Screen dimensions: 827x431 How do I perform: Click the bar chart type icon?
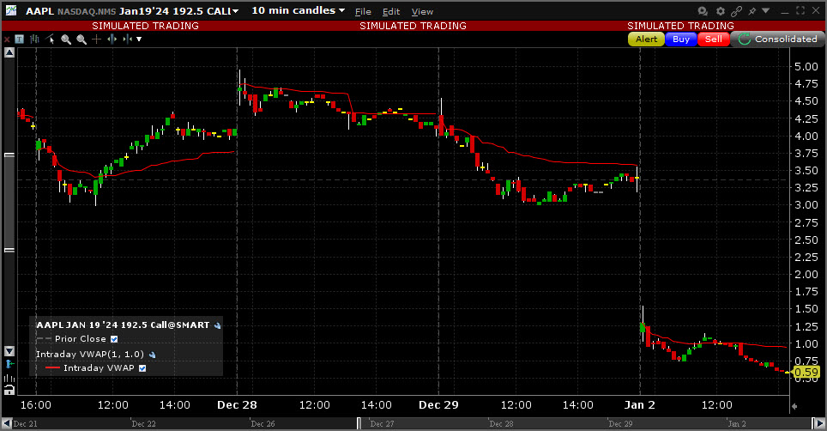click(35, 39)
